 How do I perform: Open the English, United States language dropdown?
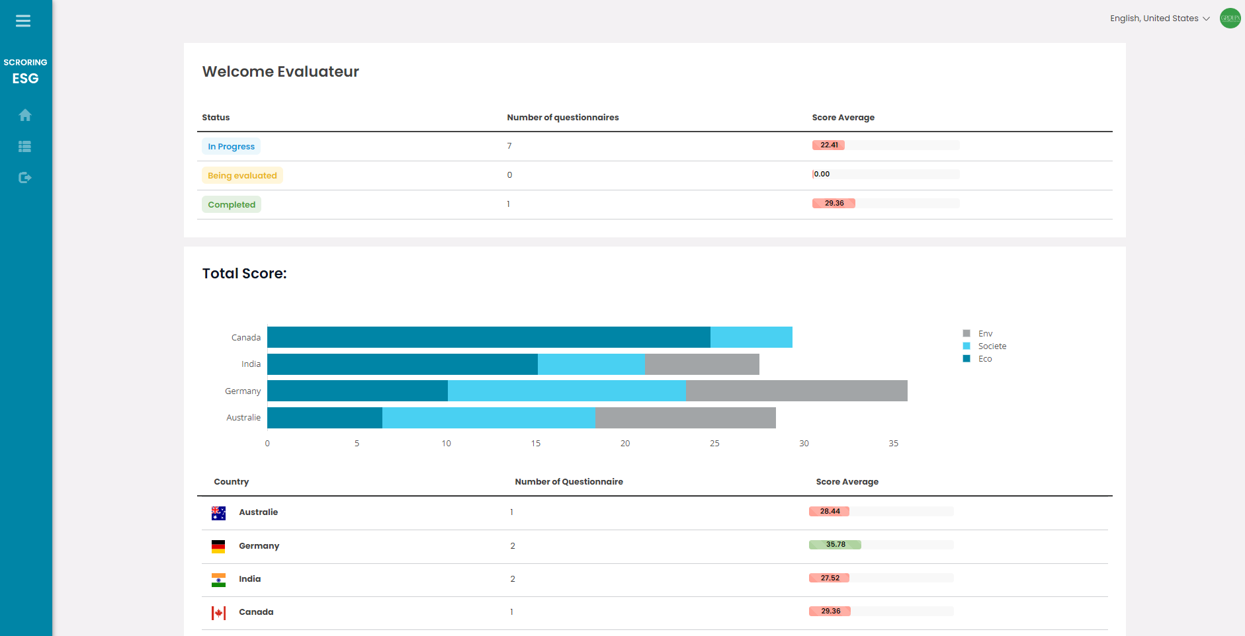tap(1160, 19)
